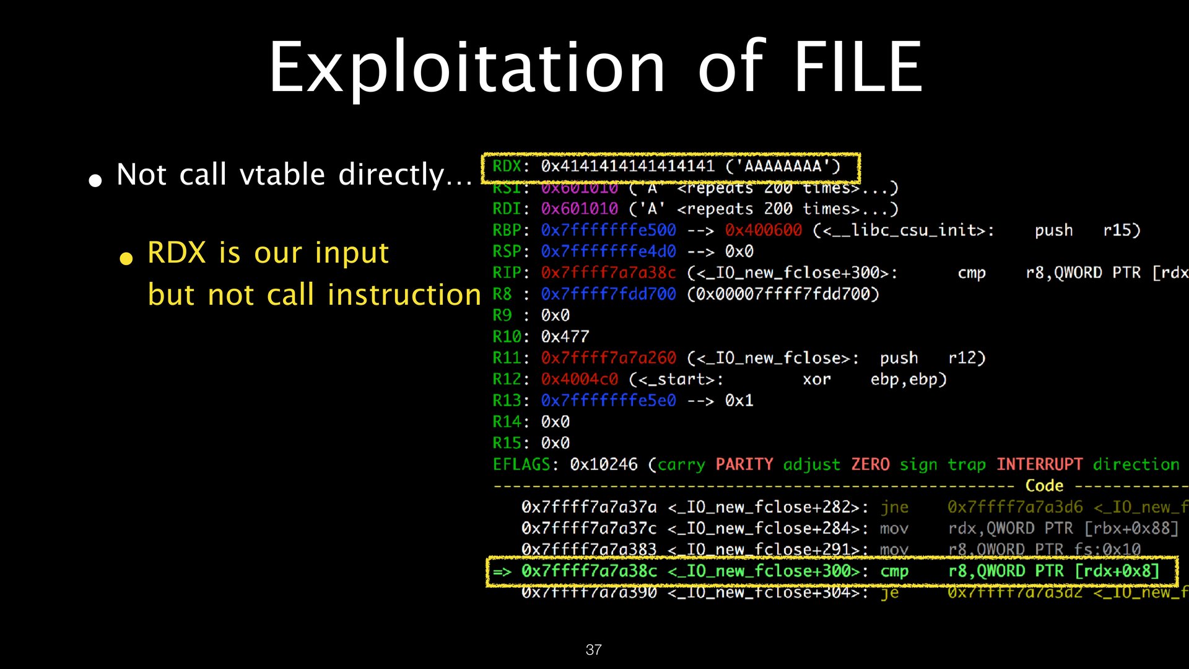Image resolution: width=1189 pixels, height=669 pixels.
Task: Click the R12 value 0x4004c0
Action: (579, 380)
